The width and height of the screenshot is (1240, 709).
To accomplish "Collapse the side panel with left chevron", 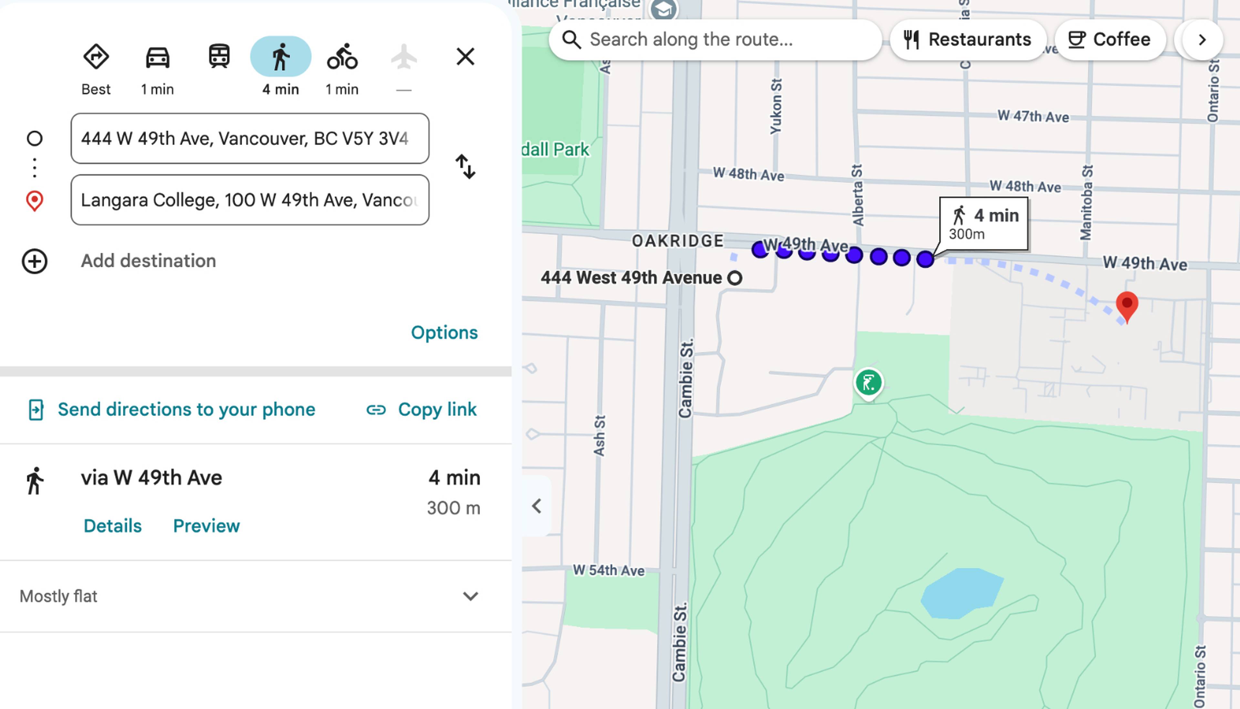I will (x=537, y=506).
